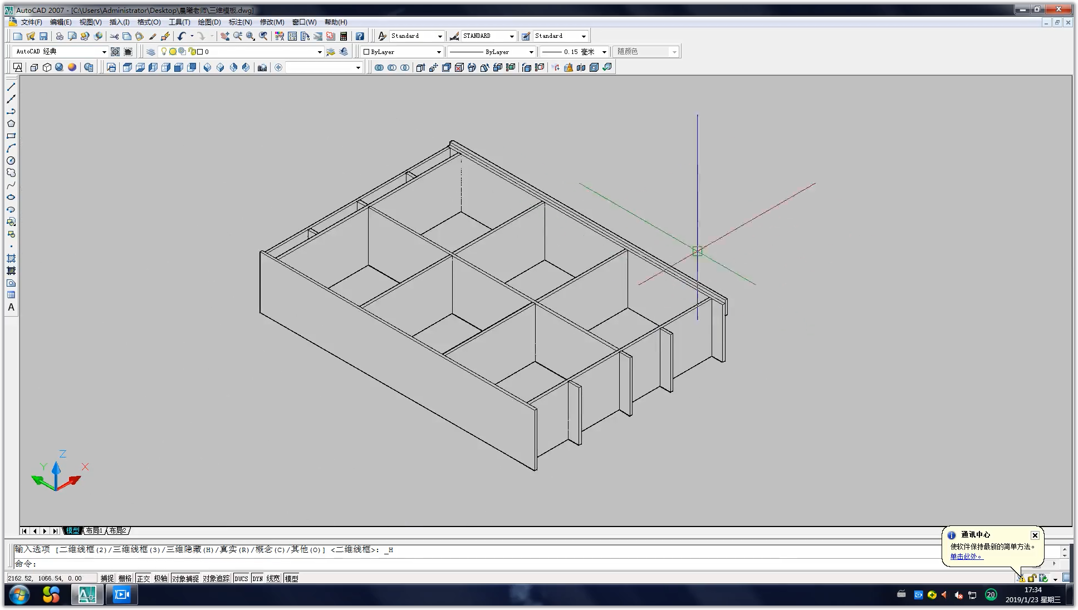Viewport: 1078px width, 610px height.
Task: Click the Zoom realtime magnifier icon
Action: [238, 36]
